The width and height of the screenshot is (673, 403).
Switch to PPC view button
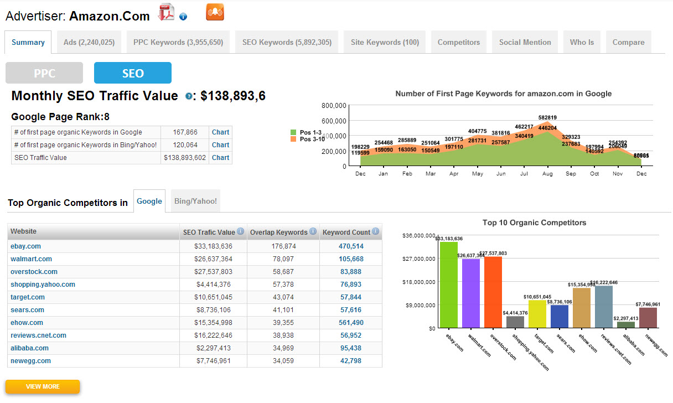click(x=44, y=73)
